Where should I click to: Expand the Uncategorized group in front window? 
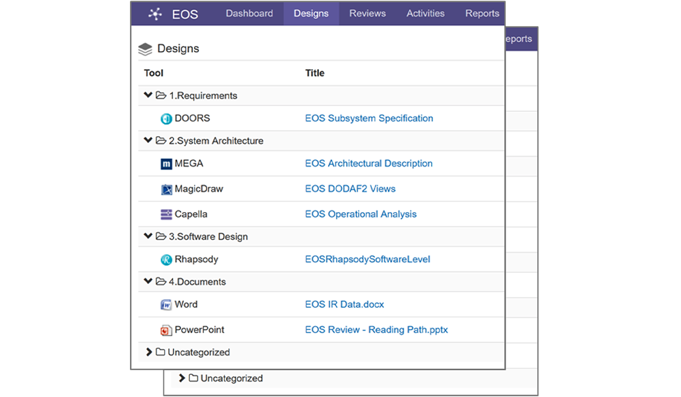149,352
